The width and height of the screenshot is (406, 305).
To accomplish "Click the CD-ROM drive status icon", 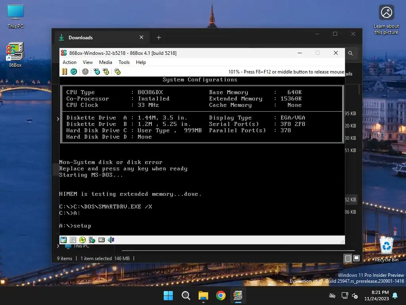I will [82, 240].
